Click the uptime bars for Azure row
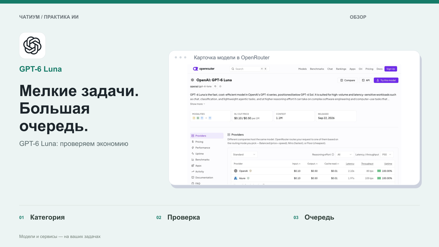This screenshot has width=439, height=247. click(x=379, y=178)
